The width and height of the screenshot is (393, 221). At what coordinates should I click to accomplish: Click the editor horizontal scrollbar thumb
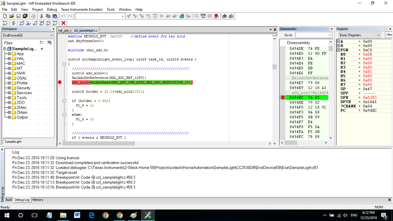click(x=98, y=143)
